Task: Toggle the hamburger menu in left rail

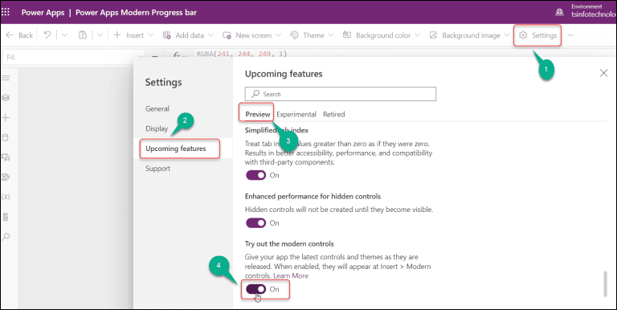Action: 6,78
